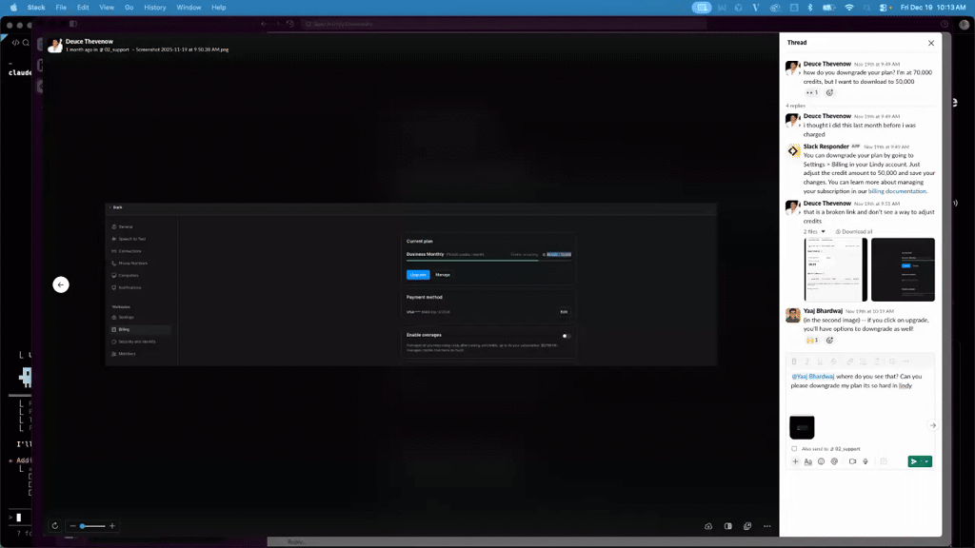Viewport: 975px width, 548px height.
Task: Check 'Also send to 02_support' checkbox
Action: click(x=794, y=448)
